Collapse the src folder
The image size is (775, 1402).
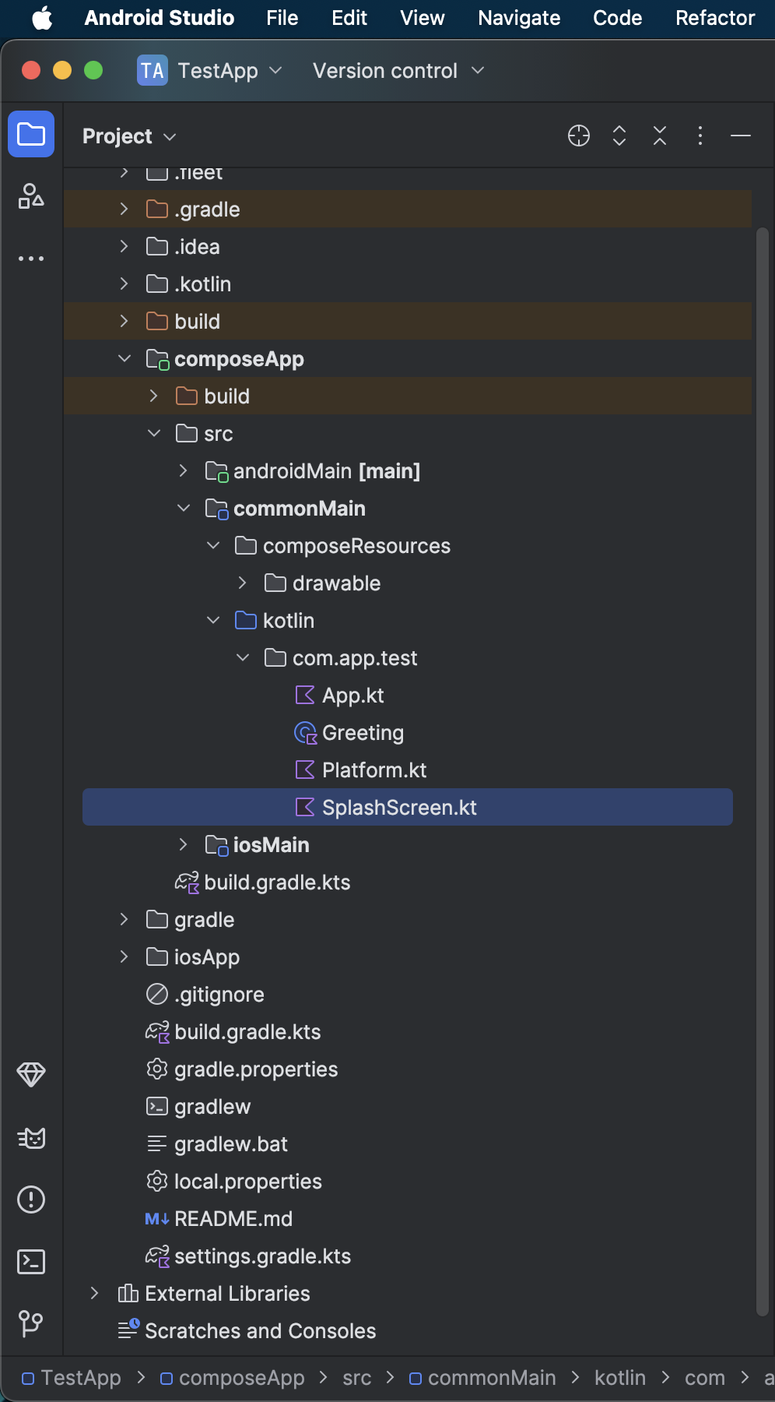pos(154,433)
